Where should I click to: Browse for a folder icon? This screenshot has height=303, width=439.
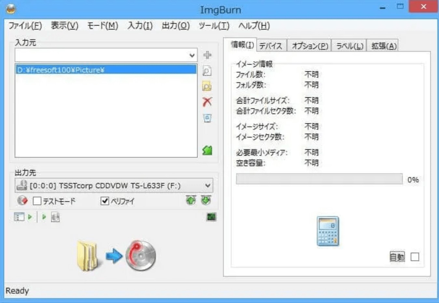(207, 86)
